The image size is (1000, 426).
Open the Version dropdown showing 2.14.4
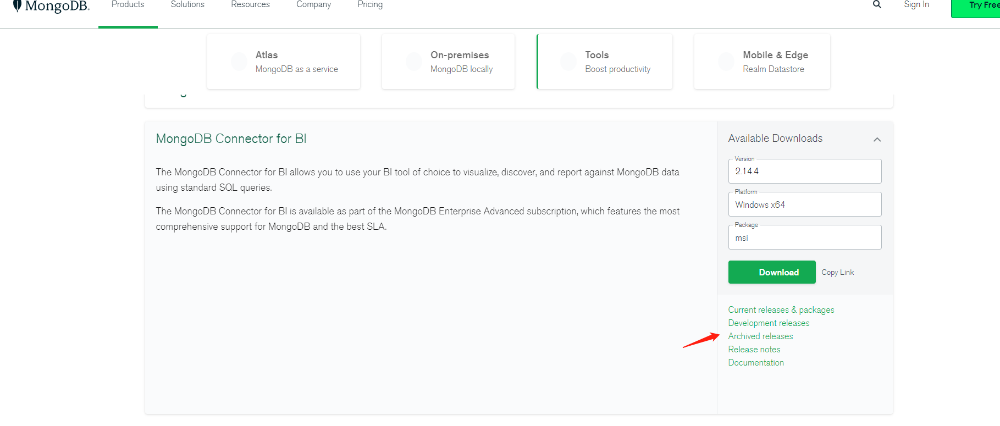coord(805,171)
